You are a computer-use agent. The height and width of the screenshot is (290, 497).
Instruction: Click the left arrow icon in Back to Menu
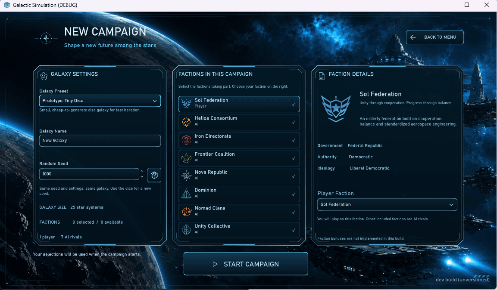[413, 37]
